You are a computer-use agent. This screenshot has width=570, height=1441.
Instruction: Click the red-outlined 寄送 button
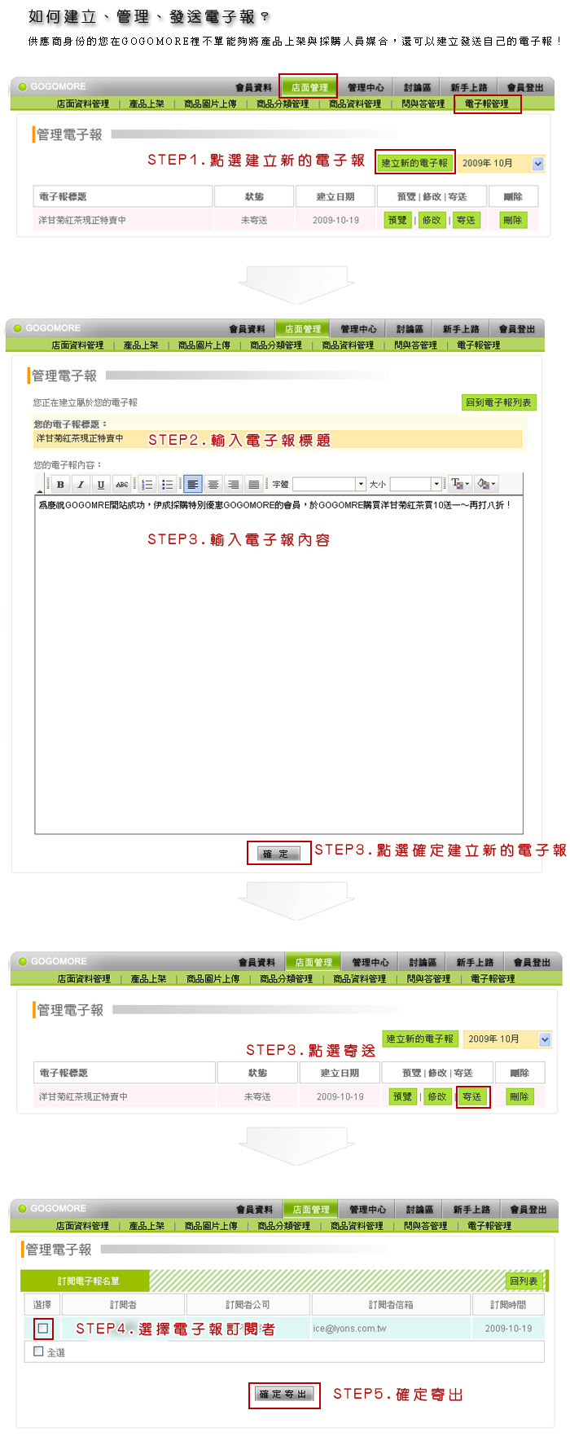coord(472,1096)
